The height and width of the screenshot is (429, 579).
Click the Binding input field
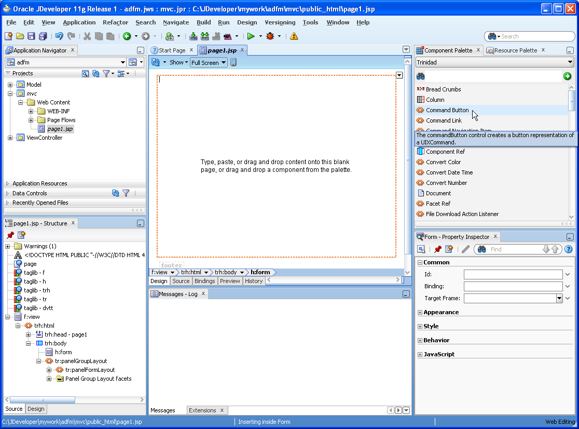tap(513, 286)
